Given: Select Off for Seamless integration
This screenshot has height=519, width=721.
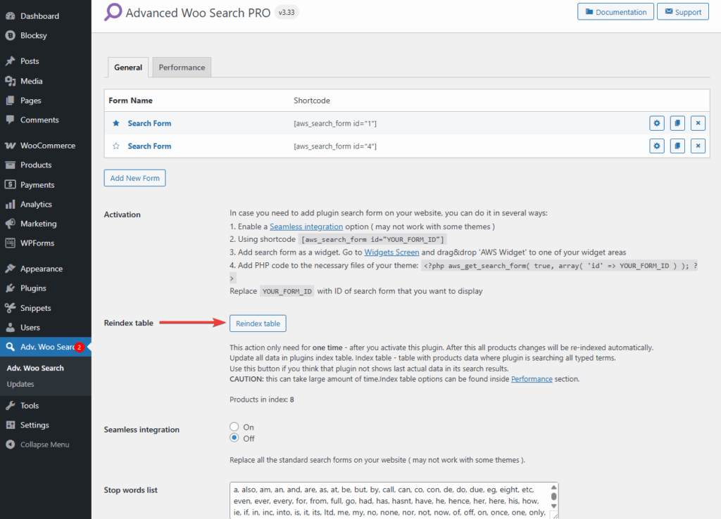Looking at the screenshot, I should coord(233,438).
